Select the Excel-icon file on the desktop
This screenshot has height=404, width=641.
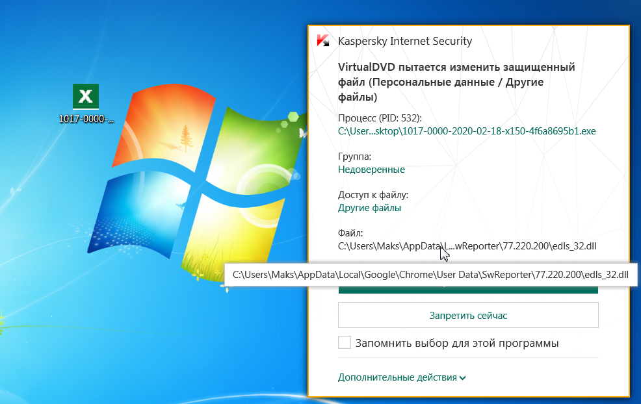click(85, 96)
